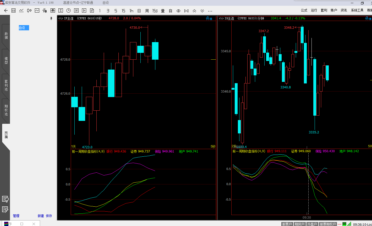
Task: Open the more options ellipsis in toolbar
Action: pos(210,11)
